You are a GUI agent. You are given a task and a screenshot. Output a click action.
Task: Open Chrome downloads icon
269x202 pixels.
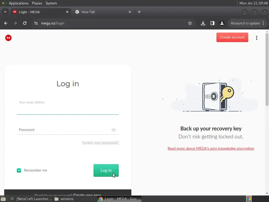point(203,23)
